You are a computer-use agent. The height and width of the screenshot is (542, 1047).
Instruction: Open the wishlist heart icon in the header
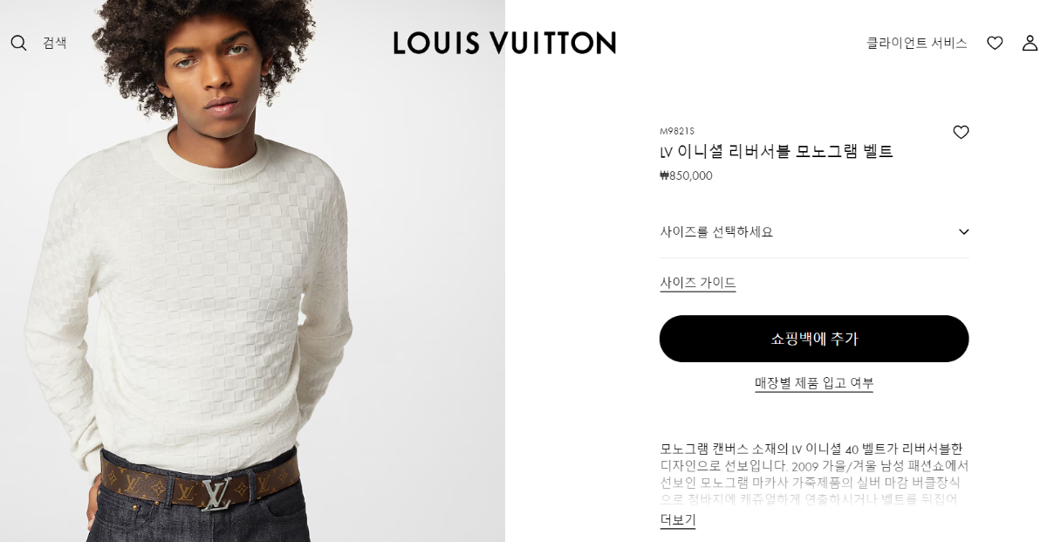(995, 43)
